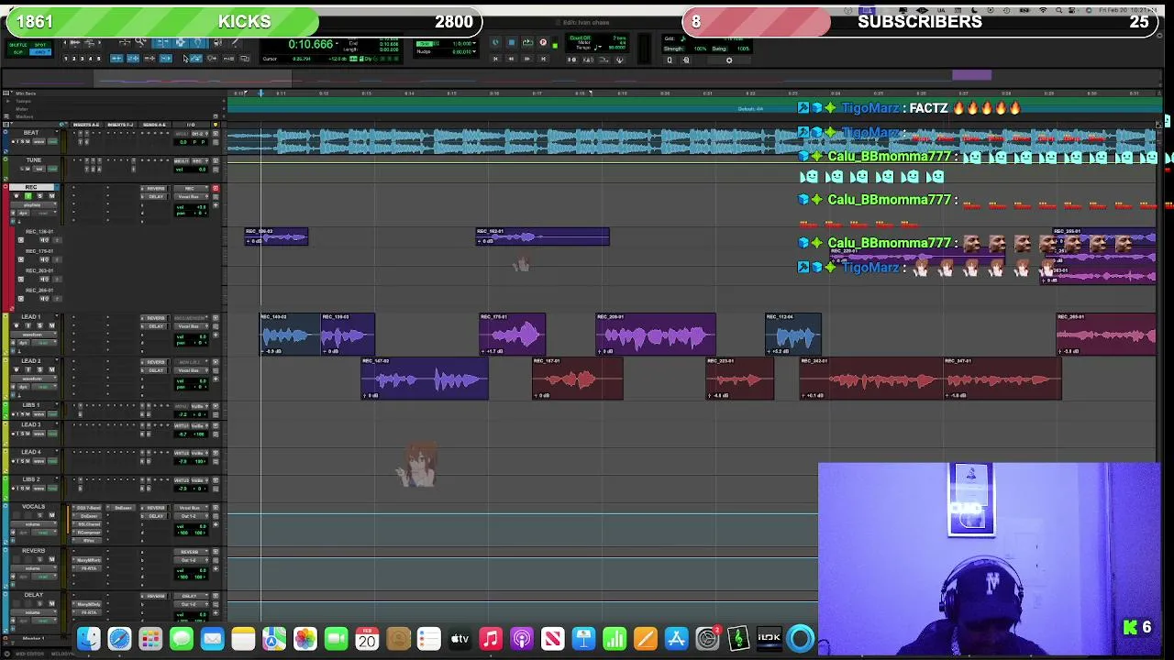Open SSLChannel insert on VOCALS track

pyautogui.click(x=87, y=524)
